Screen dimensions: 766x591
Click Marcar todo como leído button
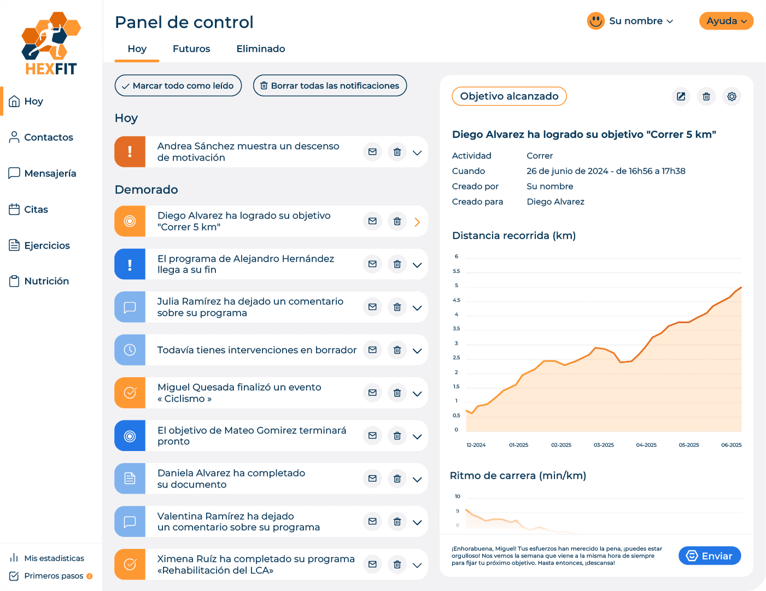pos(178,86)
